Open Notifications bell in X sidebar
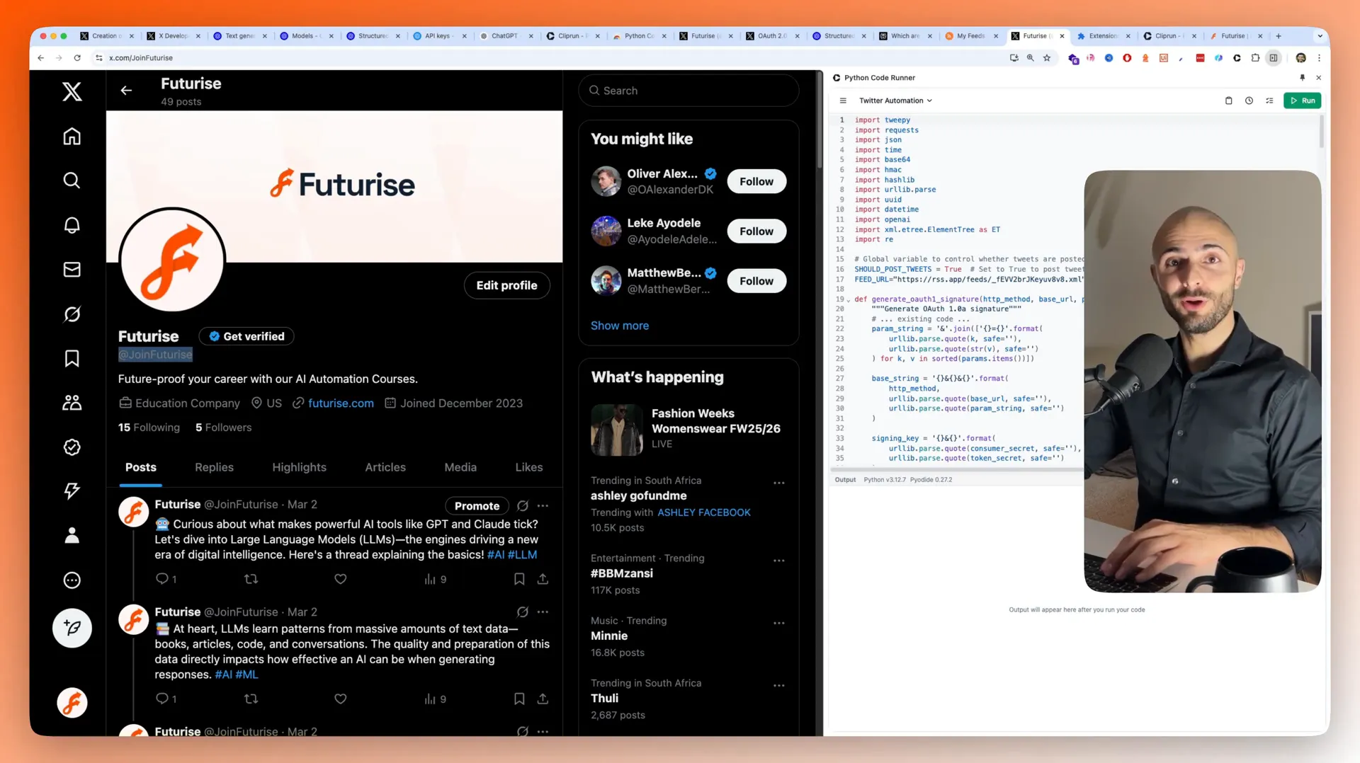 [x=72, y=225]
